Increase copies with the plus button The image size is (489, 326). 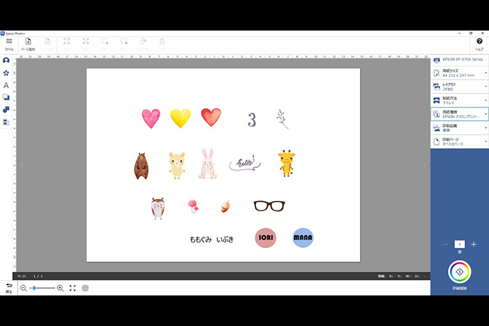click(x=473, y=244)
